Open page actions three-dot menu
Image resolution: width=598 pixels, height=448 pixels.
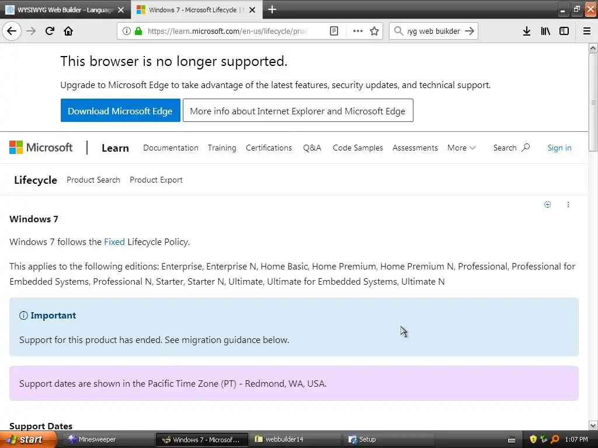pyautogui.click(x=357, y=31)
